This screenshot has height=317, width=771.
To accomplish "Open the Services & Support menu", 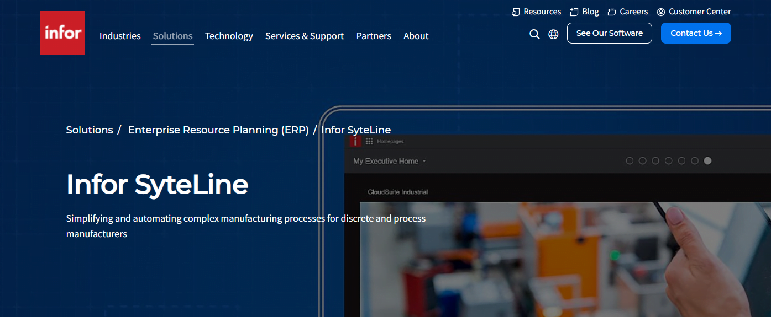I will click(305, 36).
